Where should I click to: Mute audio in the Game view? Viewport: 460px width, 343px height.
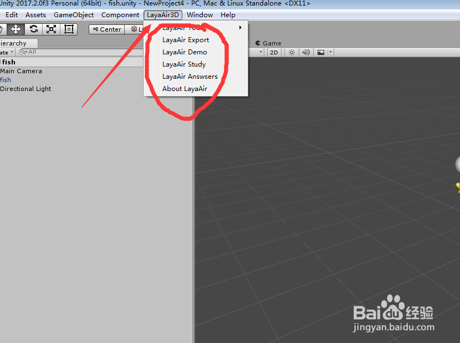pyautogui.click(x=306, y=52)
